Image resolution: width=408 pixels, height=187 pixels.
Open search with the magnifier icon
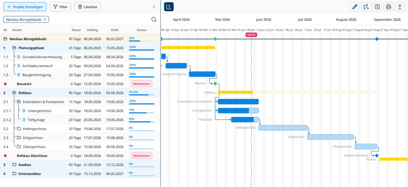154,19
